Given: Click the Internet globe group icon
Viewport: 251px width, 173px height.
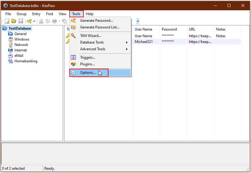Looking at the screenshot, I should coord(11,50).
